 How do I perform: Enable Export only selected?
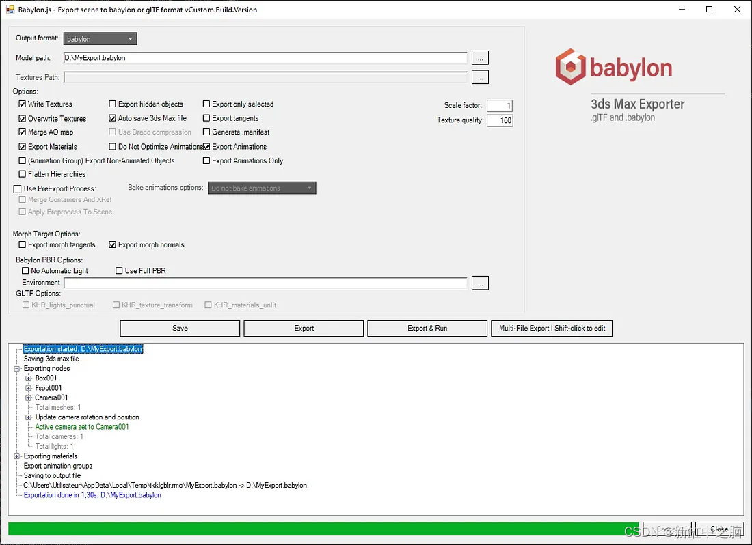click(x=206, y=104)
